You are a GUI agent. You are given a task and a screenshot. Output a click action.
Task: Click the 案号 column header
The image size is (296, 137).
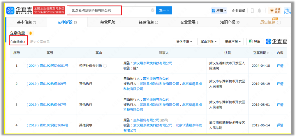tap(50, 53)
